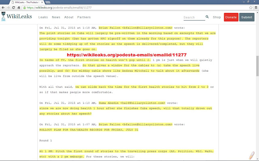
Task: Click the search magnifier icon
Action: click(x=207, y=17)
